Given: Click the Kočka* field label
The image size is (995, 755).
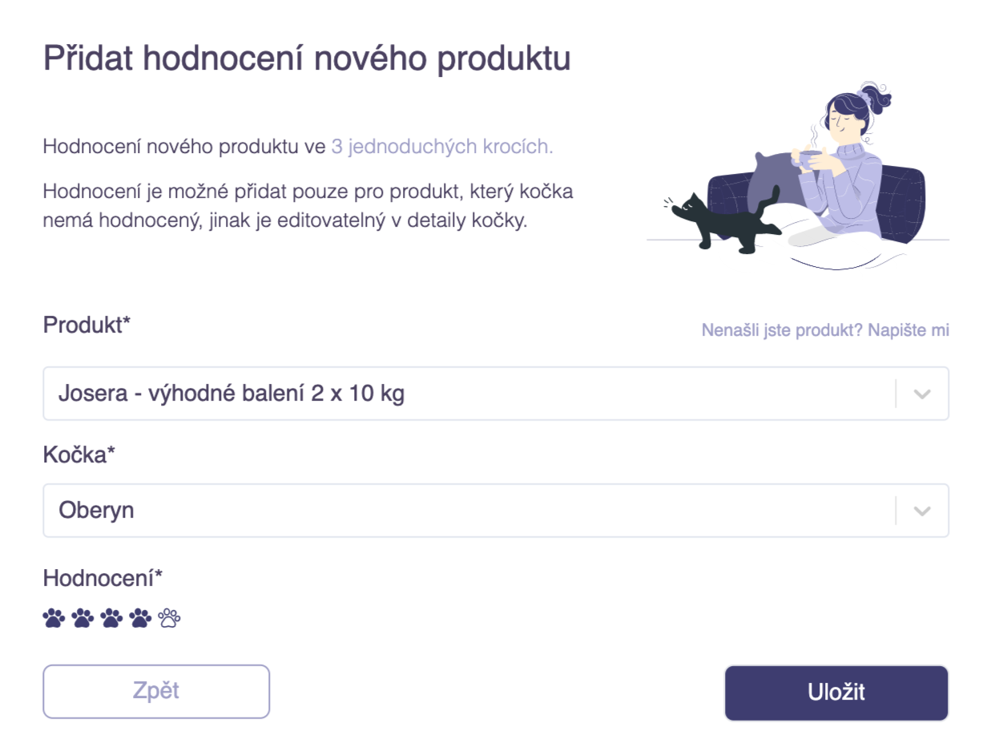Looking at the screenshot, I should pyautogui.click(x=79, y=454).
